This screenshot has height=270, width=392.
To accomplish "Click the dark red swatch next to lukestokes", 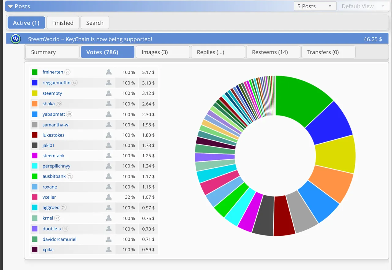I will [35, 135].
